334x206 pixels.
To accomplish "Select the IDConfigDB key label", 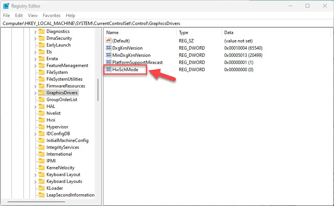I will (58, 134).
